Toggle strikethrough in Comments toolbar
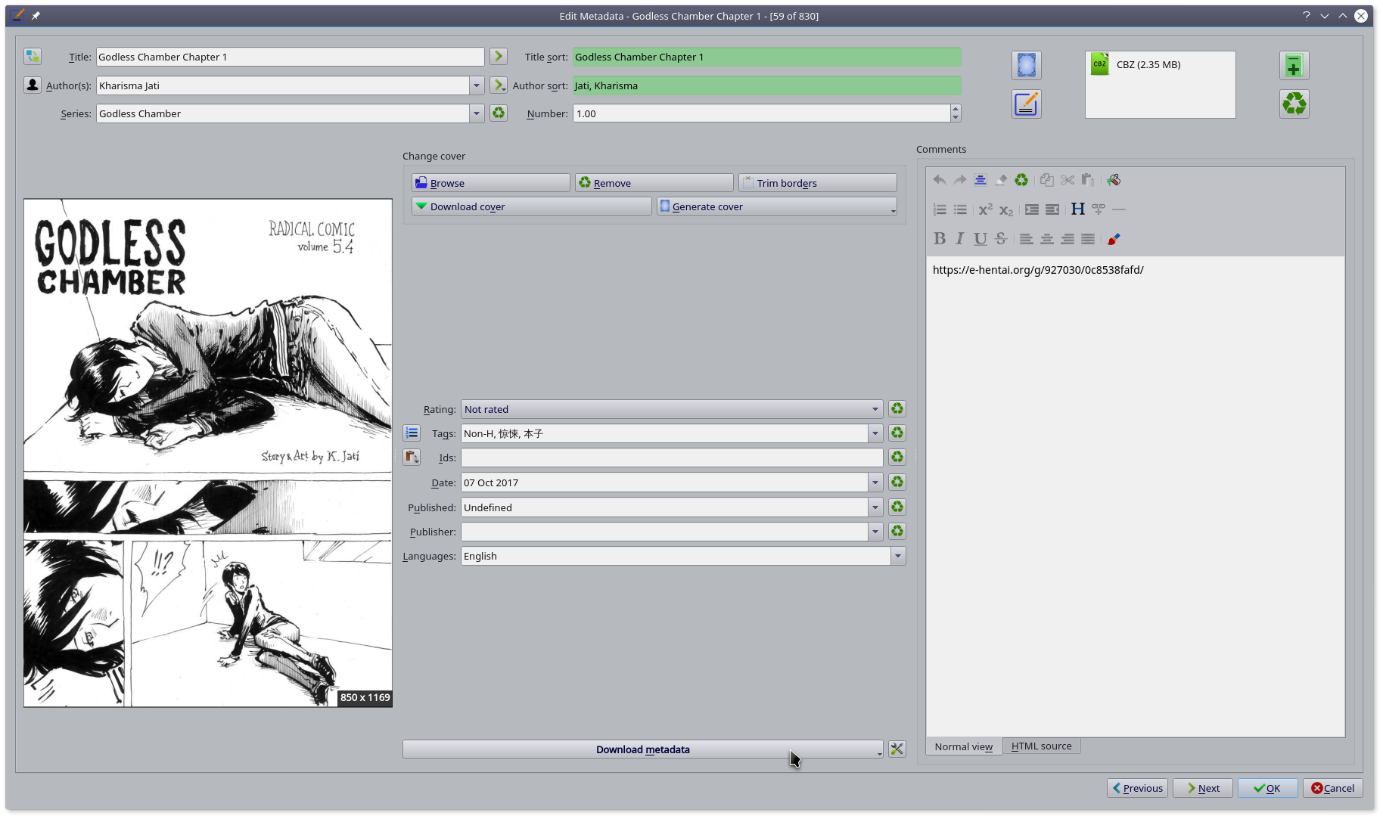 pyautogui.click(x=1001, y=239)
